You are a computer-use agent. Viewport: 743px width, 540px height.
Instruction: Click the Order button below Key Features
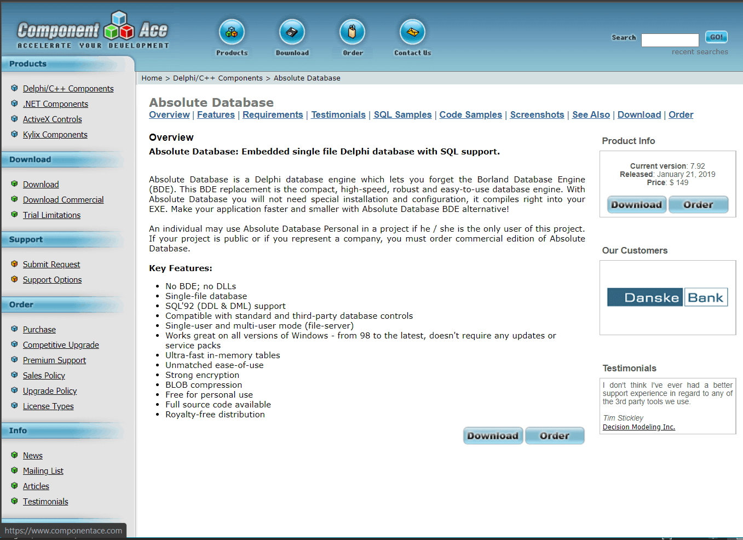click(x=555, y=435)
